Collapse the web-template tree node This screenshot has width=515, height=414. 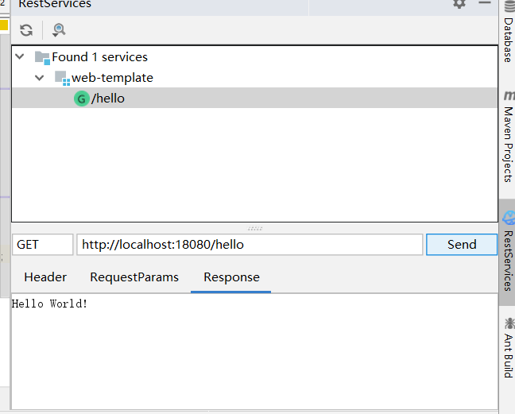click(40, 78)
